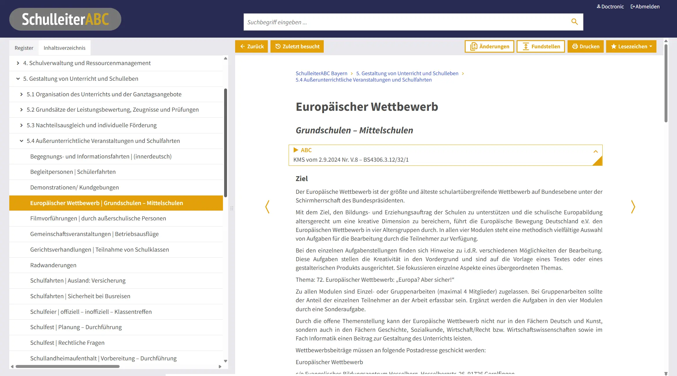Open the Doctronic user profile
This screenshot has width=677, height=376.
point(610,6)
